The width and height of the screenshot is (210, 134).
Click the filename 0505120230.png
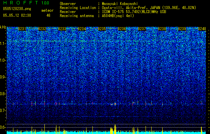pos(17,9)
